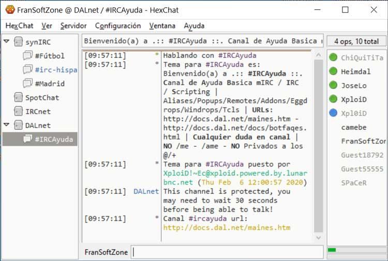Click the '4 ops, 10 total' label

tap(356, 41)
